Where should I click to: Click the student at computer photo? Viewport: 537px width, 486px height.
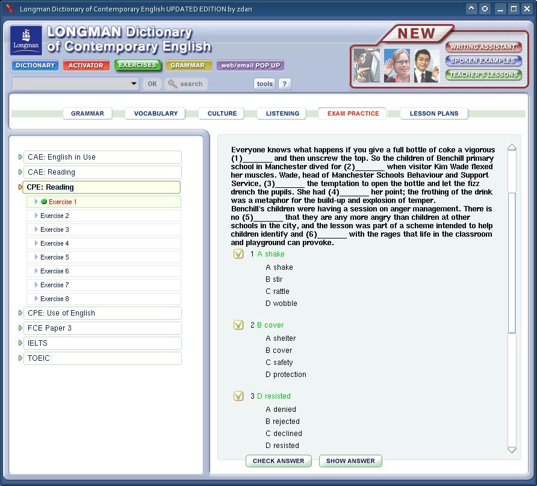pyautogui.click(x=367, y=66)
